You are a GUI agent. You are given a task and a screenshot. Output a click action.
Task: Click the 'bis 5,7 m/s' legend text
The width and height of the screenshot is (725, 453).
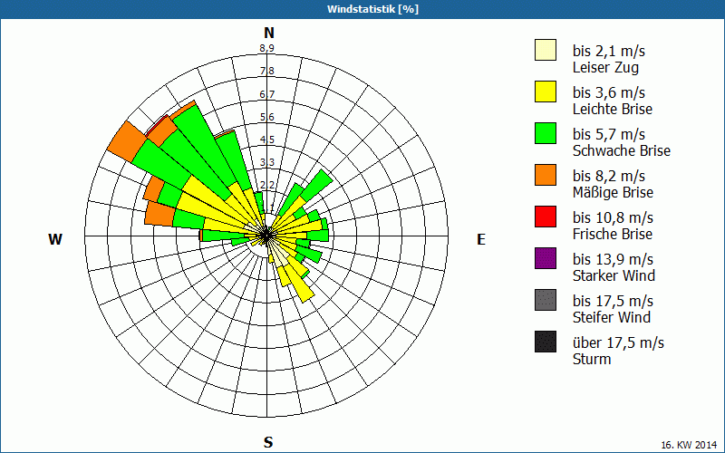[608, 134]
